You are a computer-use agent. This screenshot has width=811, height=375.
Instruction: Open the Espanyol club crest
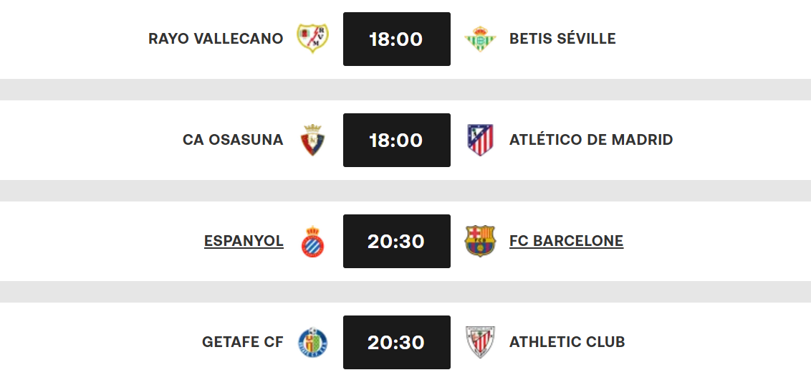click(313, 241)
